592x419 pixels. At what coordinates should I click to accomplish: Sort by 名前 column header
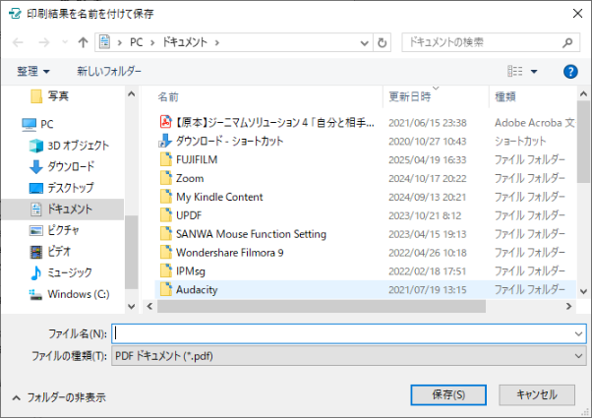point(168,97)
